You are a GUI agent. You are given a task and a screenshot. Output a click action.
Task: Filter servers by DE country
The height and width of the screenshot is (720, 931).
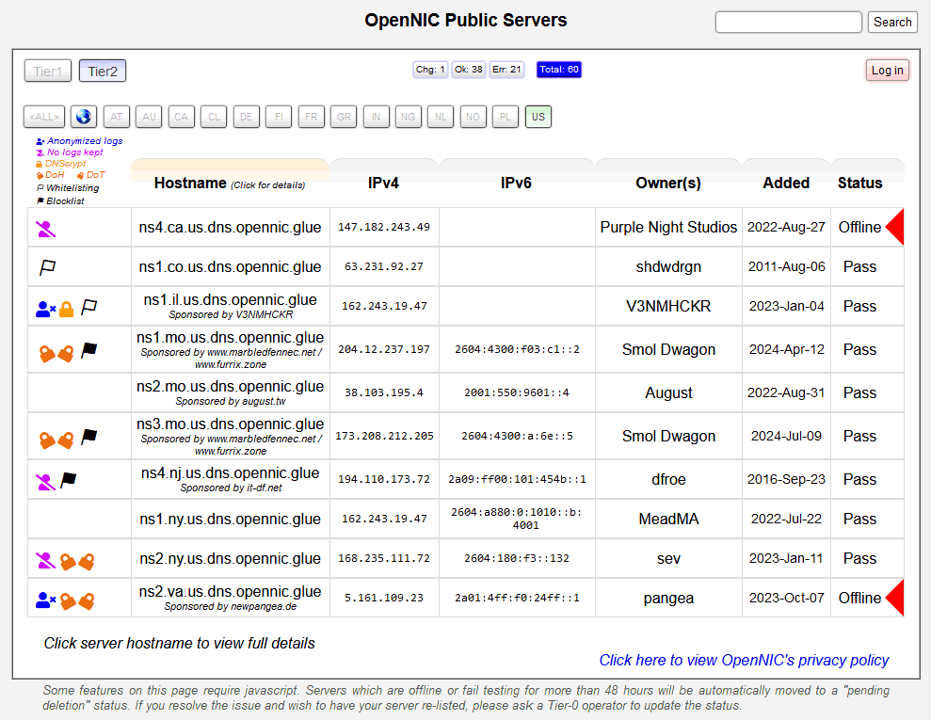coord(247,117)
